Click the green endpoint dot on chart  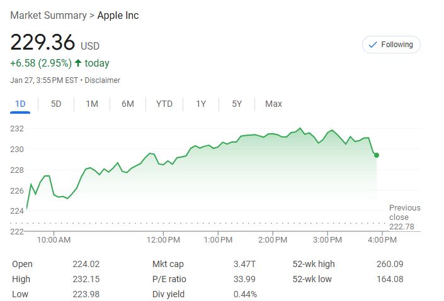[x=376, y=155]
